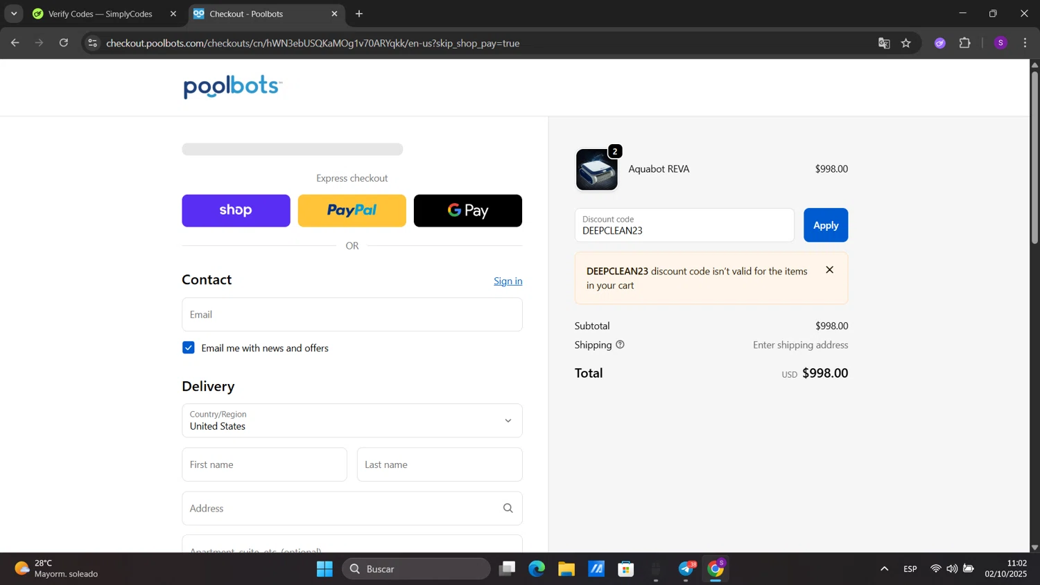Click the page vertical scrollbar
The height and width of the screenshot is (585, 1040).
(1034, 157)
